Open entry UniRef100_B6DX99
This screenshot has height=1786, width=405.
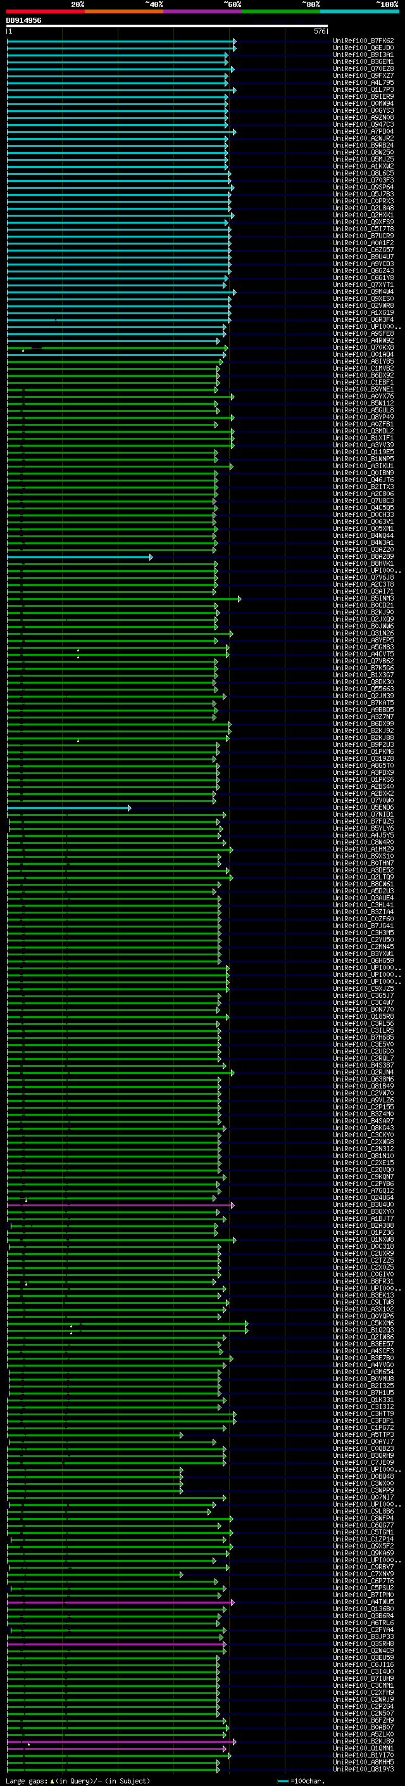(363, 724)
